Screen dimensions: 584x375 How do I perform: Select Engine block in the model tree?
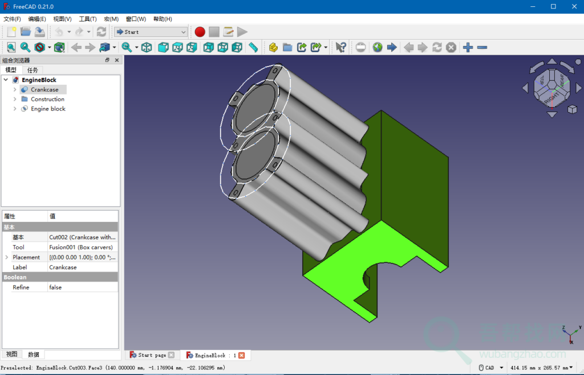pos(48,109)
